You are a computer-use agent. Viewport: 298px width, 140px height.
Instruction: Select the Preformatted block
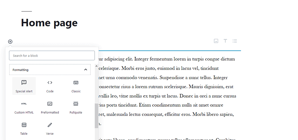(x=50, y=107)
